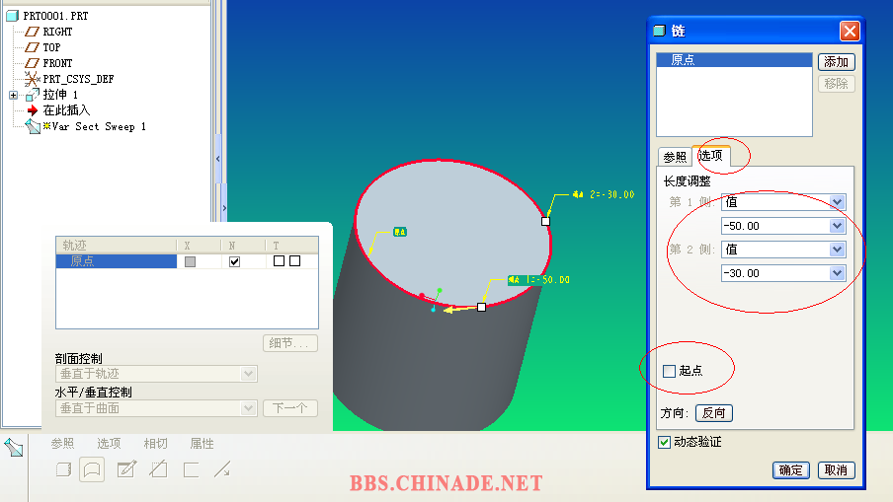Toggle the X checkbox for 原点 trajectory
Image resolution: width=893 pixels, height=502 pixels.
point(191,261)
